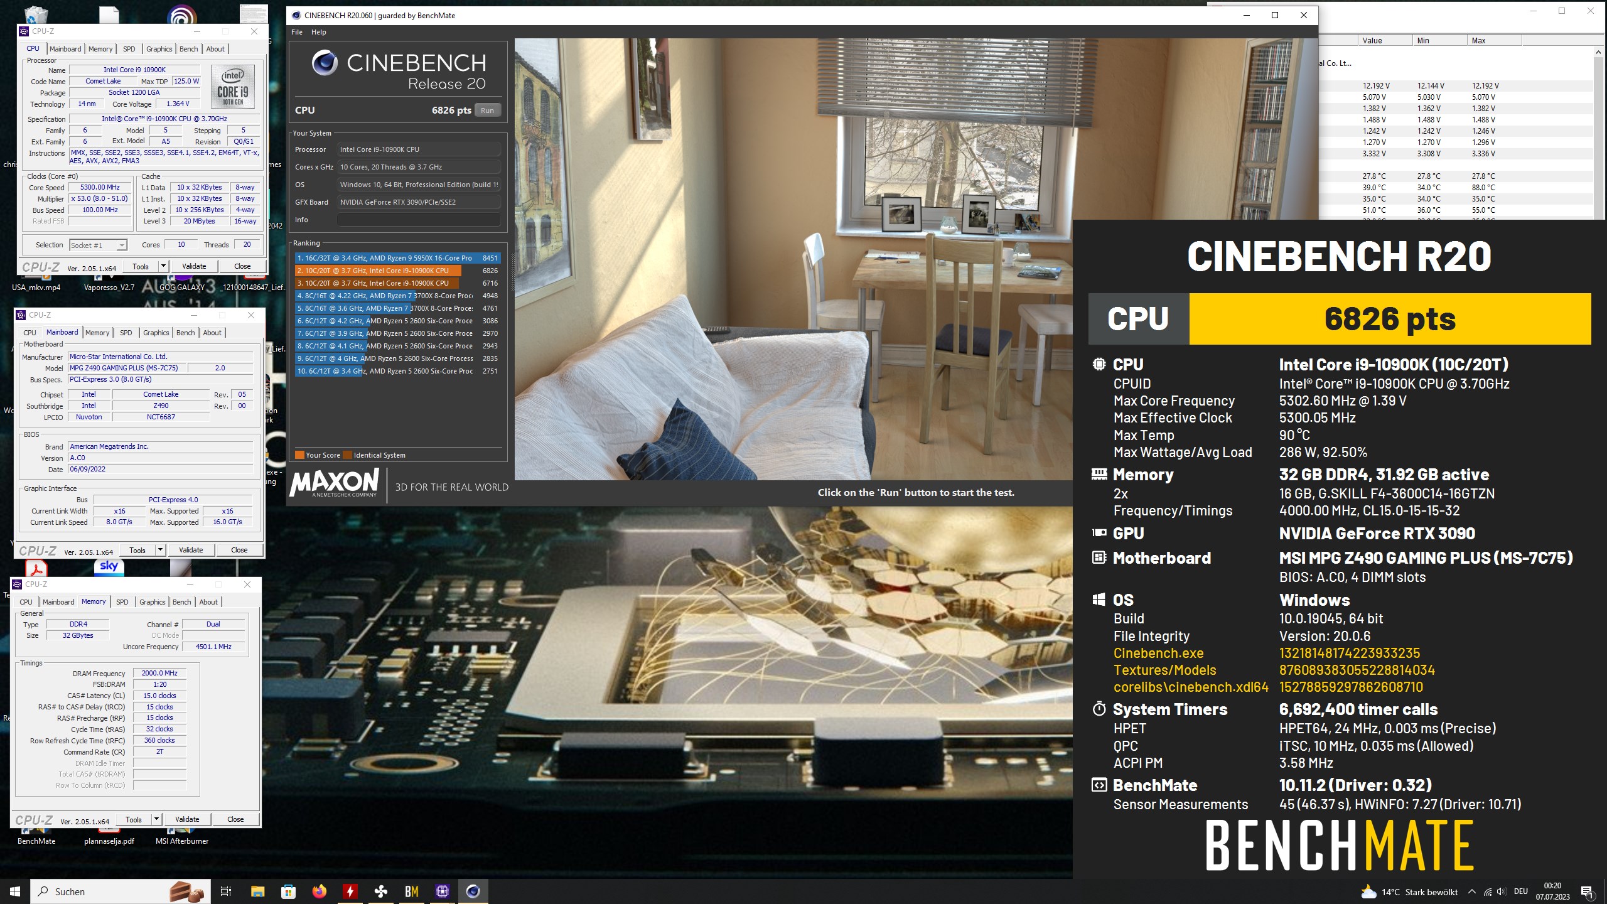Select ranking entry 4 Ryzen 7 3700X 4948
Image resolution: width=1607 pixels, height=904 pixels.
point(397,296)
